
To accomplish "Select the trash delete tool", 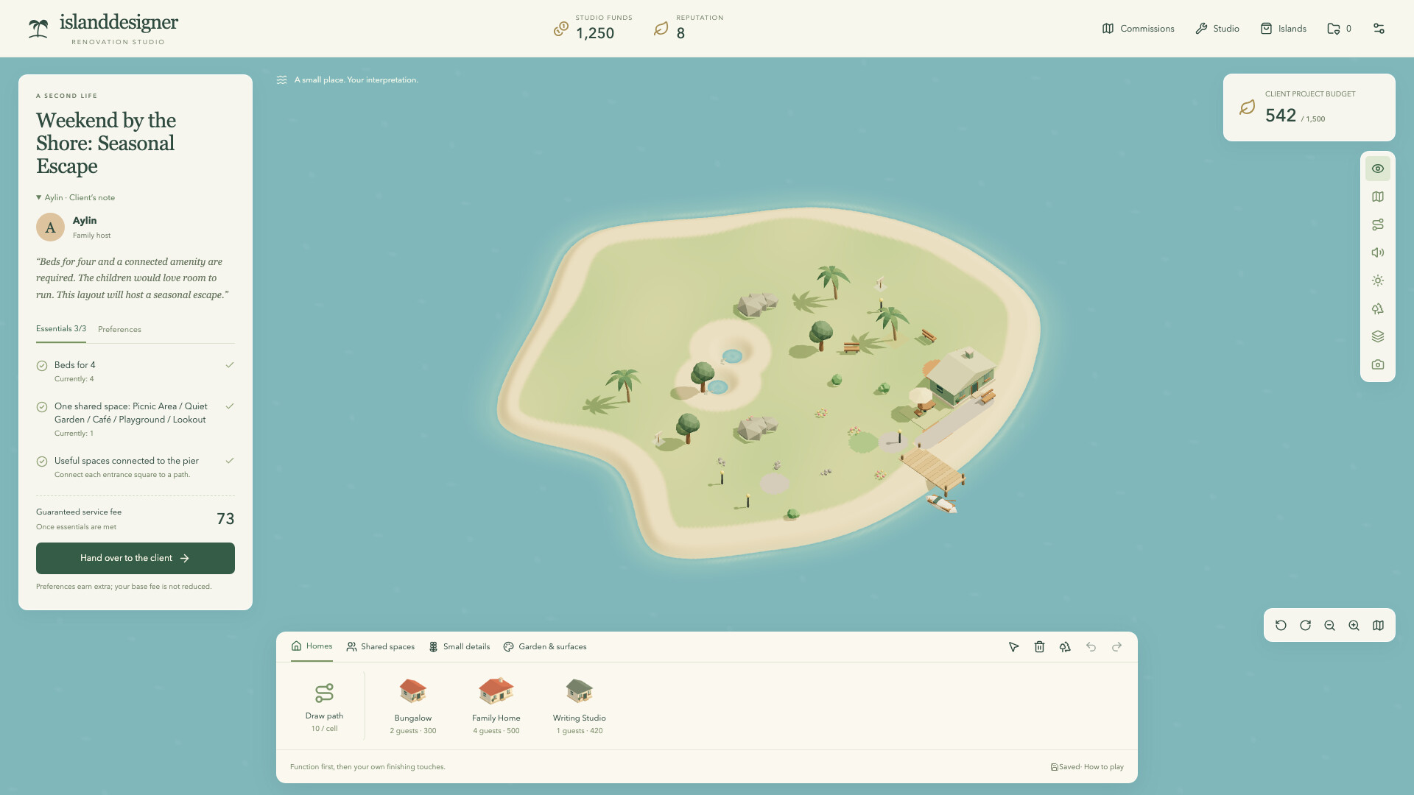I will 1039,646.
